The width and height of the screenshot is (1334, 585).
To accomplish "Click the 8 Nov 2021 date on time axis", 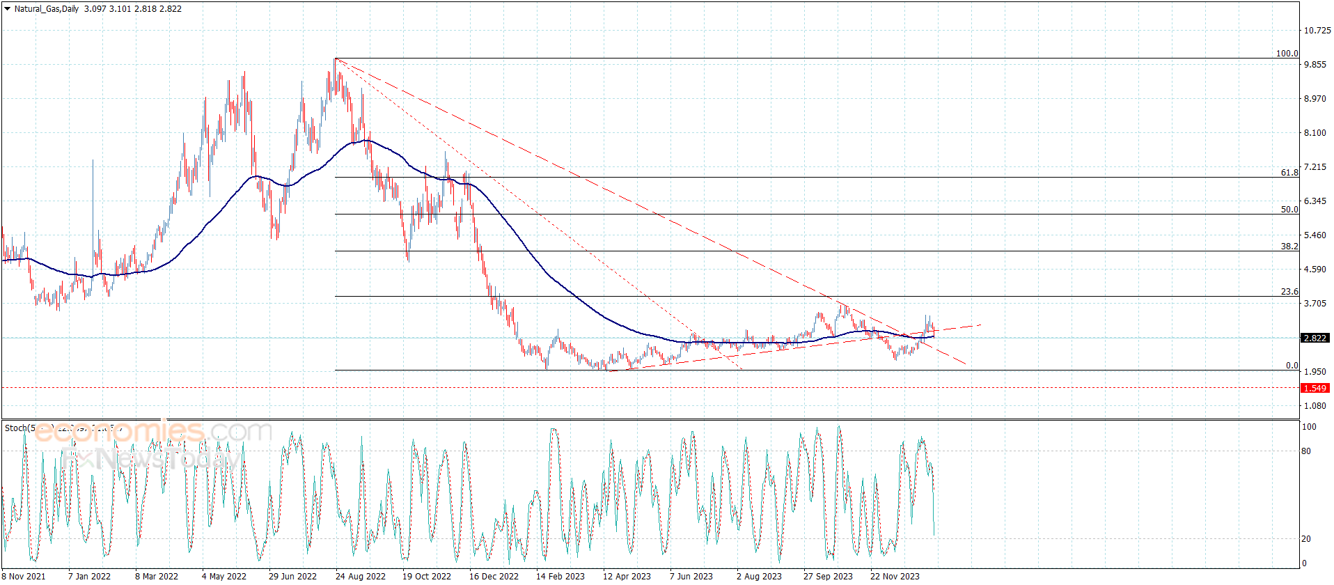I will 24,576.
